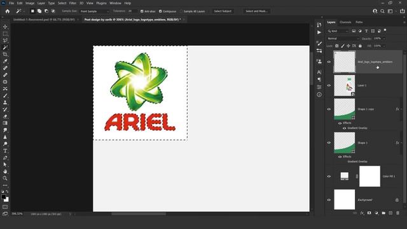
Task: Select the Gradient tool
Action: (5, 123)
